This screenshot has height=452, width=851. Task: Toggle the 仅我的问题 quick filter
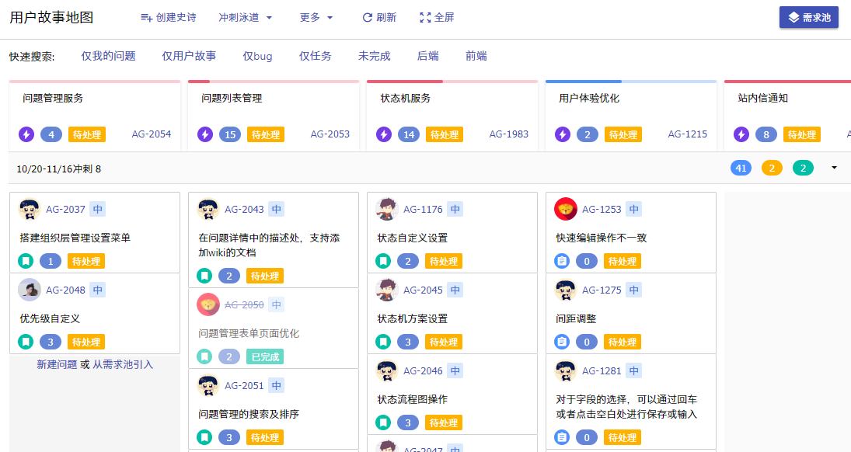(x=108, y=56)
